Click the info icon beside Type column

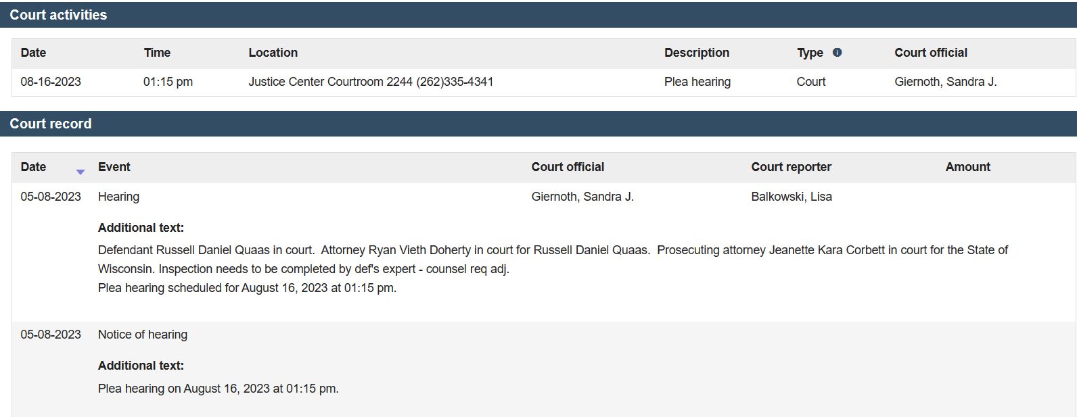point(837,52)
